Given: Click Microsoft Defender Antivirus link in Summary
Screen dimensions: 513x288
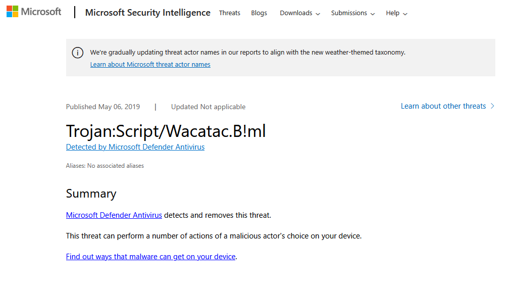Looking at the screenshot, I should 114,215.
